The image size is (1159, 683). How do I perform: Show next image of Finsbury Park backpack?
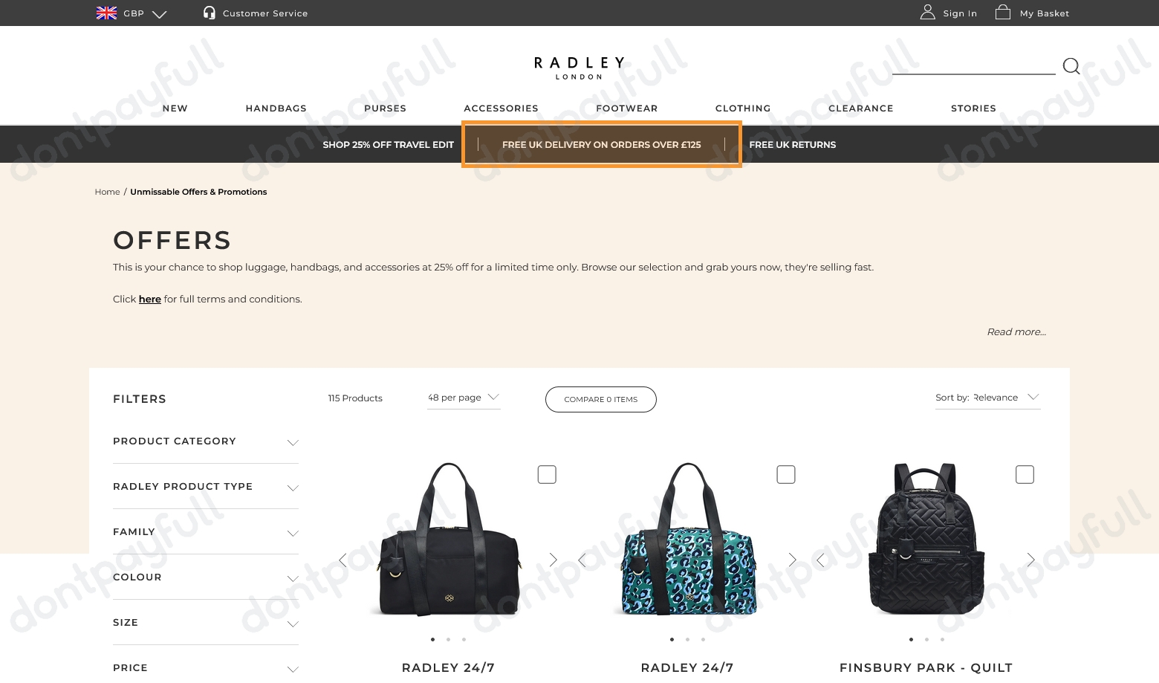point(1030,560)
